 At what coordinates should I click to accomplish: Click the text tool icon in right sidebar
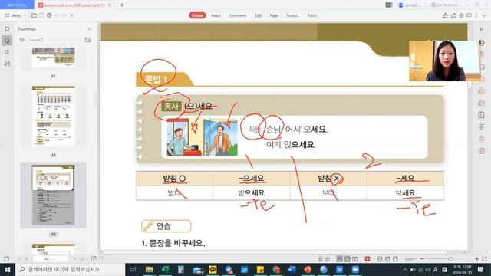click(482, 127)
